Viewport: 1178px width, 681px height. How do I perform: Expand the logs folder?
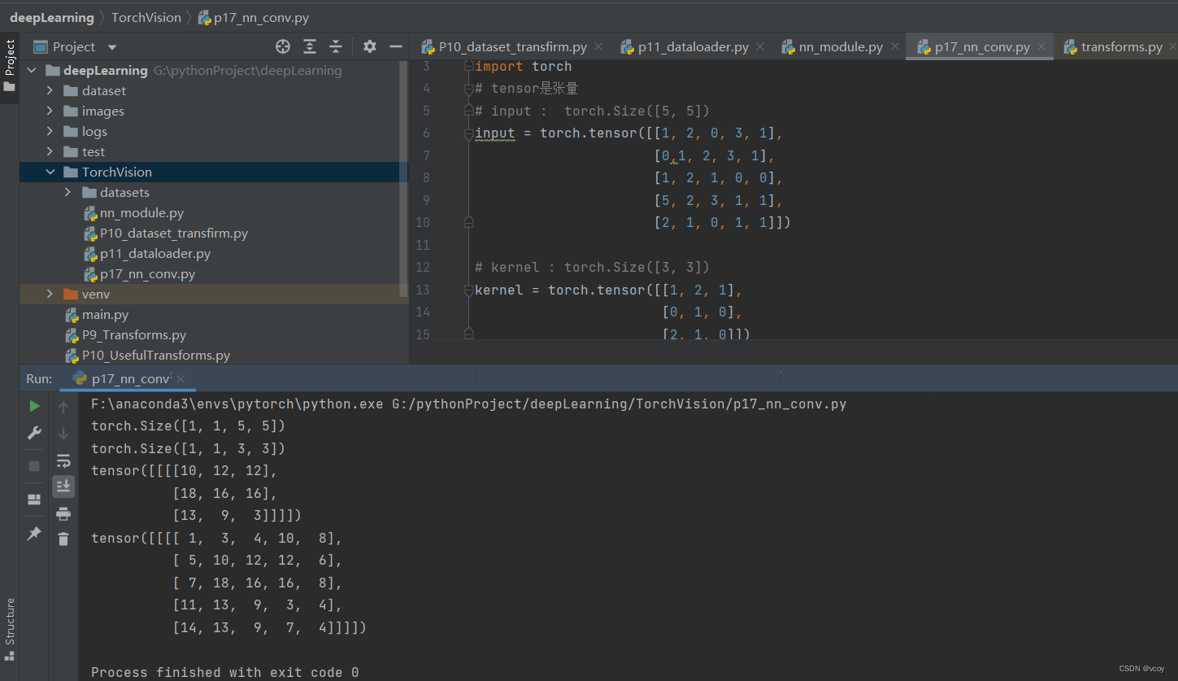50,131
